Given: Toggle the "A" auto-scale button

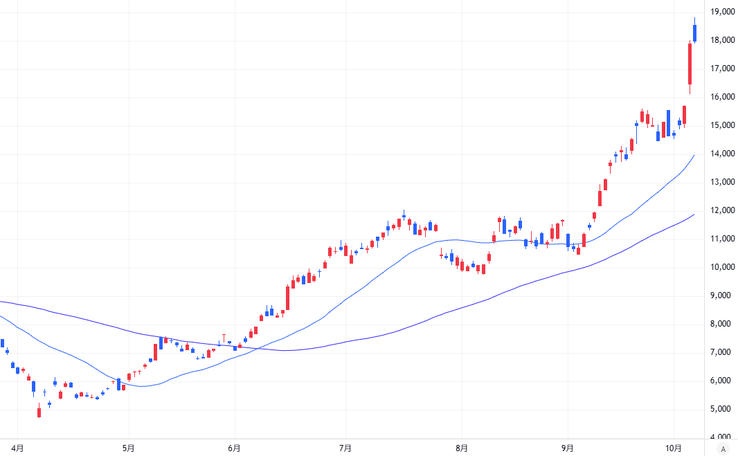Looking at the screenshot, I should click(723, 448).
